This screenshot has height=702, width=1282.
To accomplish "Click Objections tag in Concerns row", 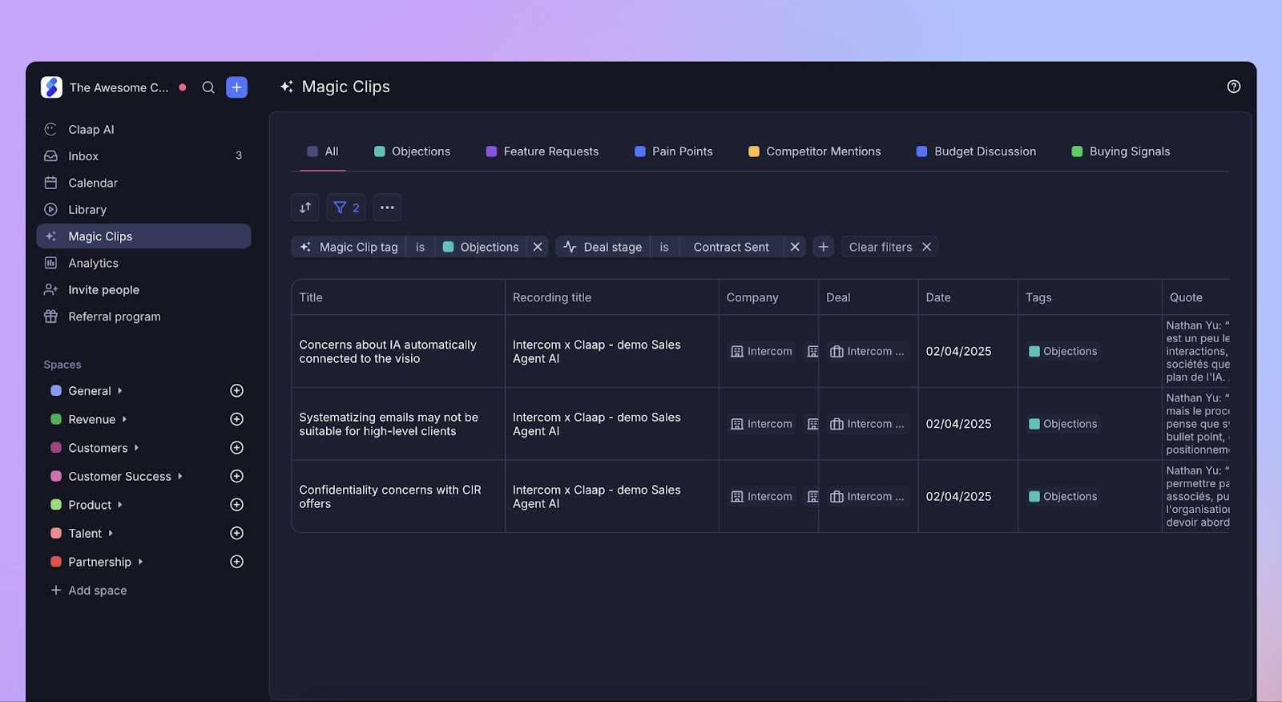I will pyautogui.click(x=1062, y=352).
